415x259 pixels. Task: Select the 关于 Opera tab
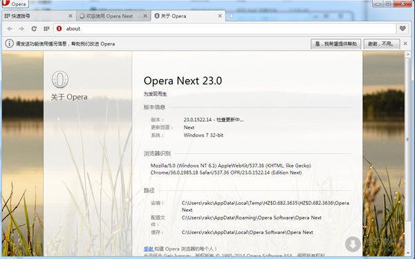188,16
